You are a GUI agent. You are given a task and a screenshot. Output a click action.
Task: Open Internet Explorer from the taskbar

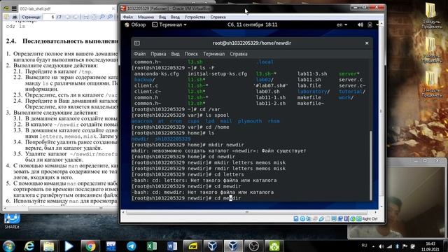pyautogui.click(x=29, y=246)
